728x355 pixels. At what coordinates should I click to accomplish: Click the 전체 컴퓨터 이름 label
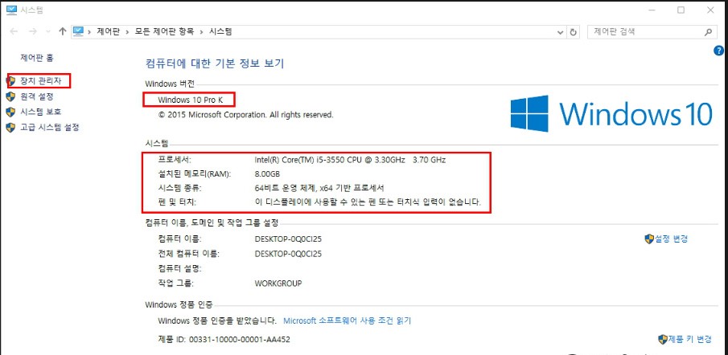tap(188, 254)
